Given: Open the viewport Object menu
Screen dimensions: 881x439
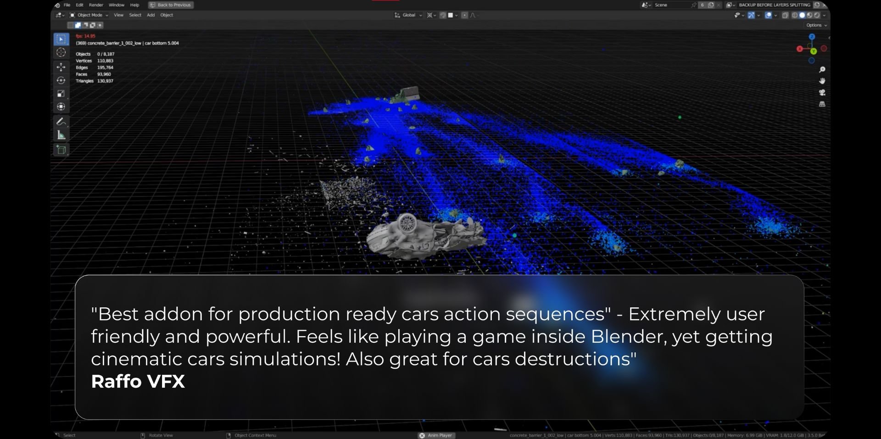Looking at the screenshot, I should 167,15.
